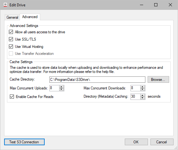Focus the Max Concurrent Downloads value field
The height and width of the screenshot is (150, 178).
coord(135,88)
